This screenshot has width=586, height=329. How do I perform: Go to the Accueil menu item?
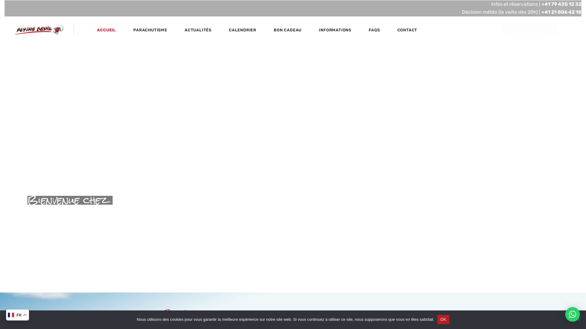tap(106, 30)
